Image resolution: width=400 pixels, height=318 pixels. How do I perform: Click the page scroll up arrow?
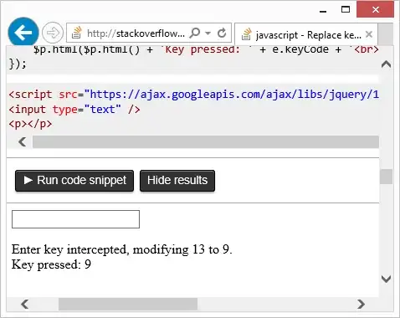click(x=386, y=64)
